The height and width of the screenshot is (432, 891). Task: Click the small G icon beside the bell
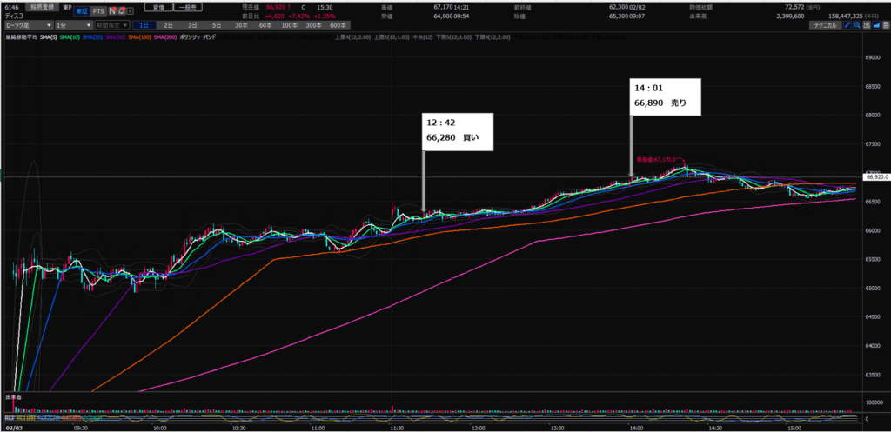(x=130, y=12)
